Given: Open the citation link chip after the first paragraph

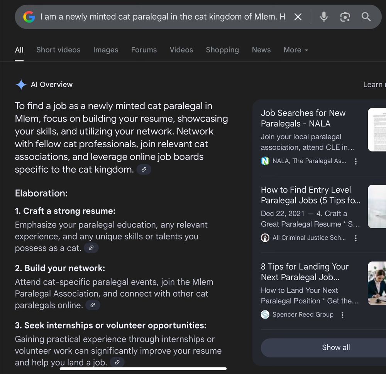Looking at the screenshot, I should [144, 169].
